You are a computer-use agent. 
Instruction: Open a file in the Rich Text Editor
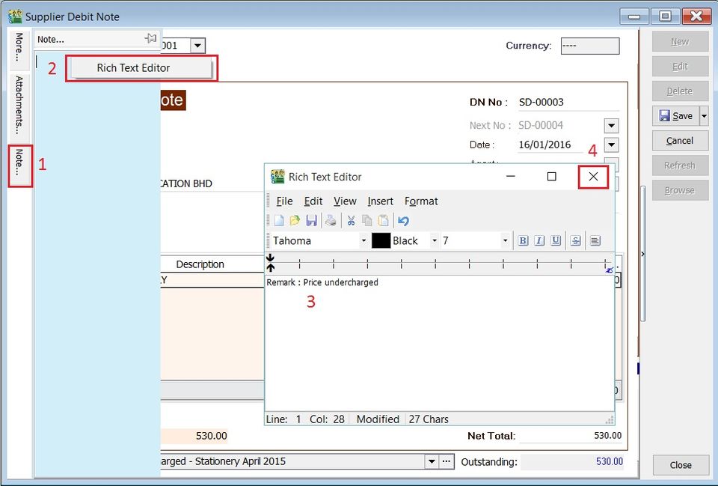point(296,220)
